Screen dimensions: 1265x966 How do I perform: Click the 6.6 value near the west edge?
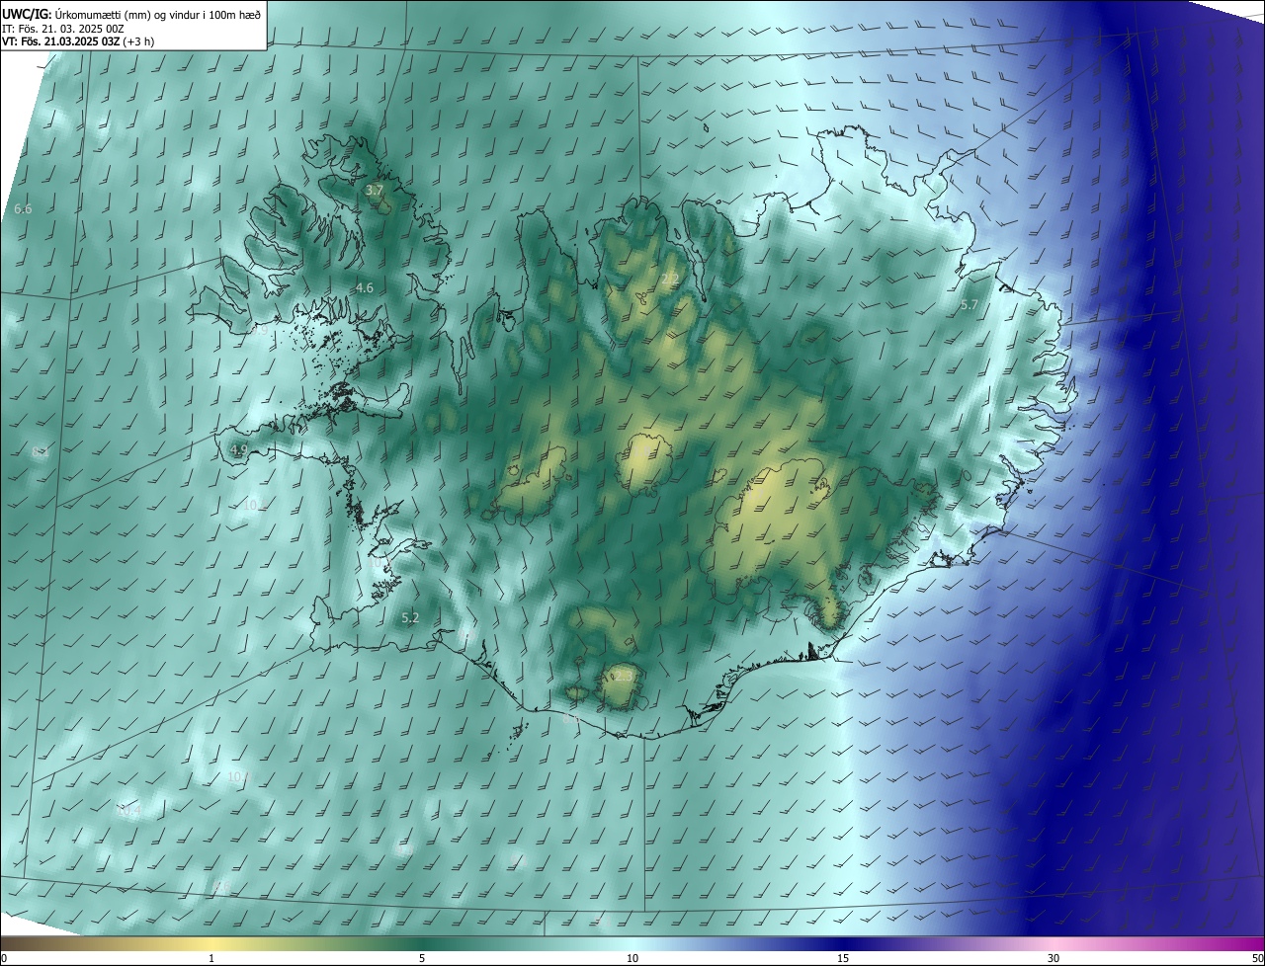[23, 208]
